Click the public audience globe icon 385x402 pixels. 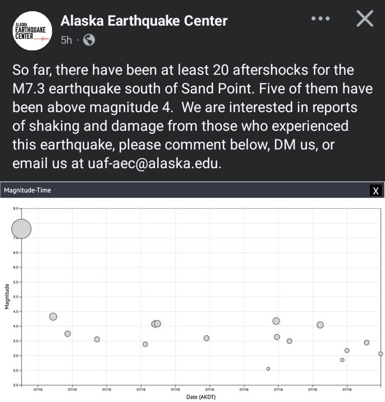[89, 40]
